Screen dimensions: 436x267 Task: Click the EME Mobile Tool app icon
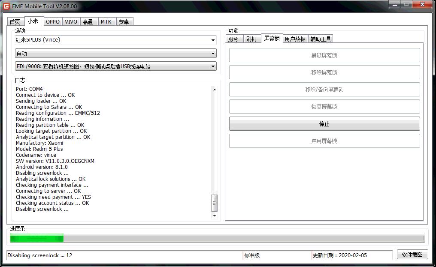[6, 6]
